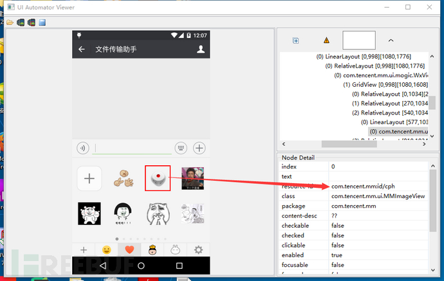Open the folder icon in the toolbar
The image size is (444, 281).
coord(10,23)
